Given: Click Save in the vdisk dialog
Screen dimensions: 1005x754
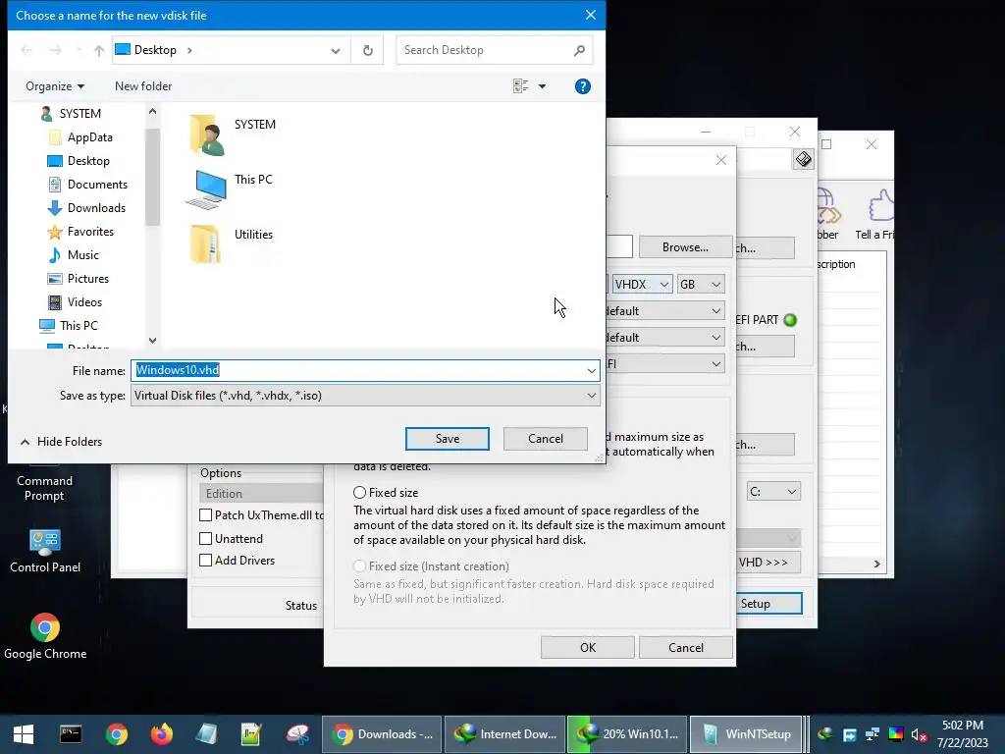Looking at the screenshot, I should point(448,439).
